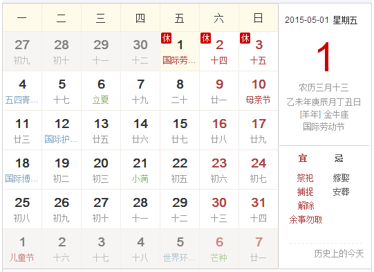
Task: Choose May 14 廿六 date
Action: (x=140, y=130)
